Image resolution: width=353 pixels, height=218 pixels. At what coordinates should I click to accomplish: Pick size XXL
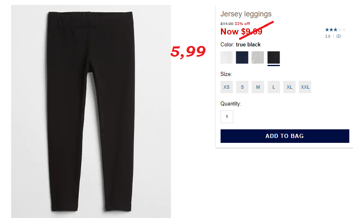coord(305,87)
